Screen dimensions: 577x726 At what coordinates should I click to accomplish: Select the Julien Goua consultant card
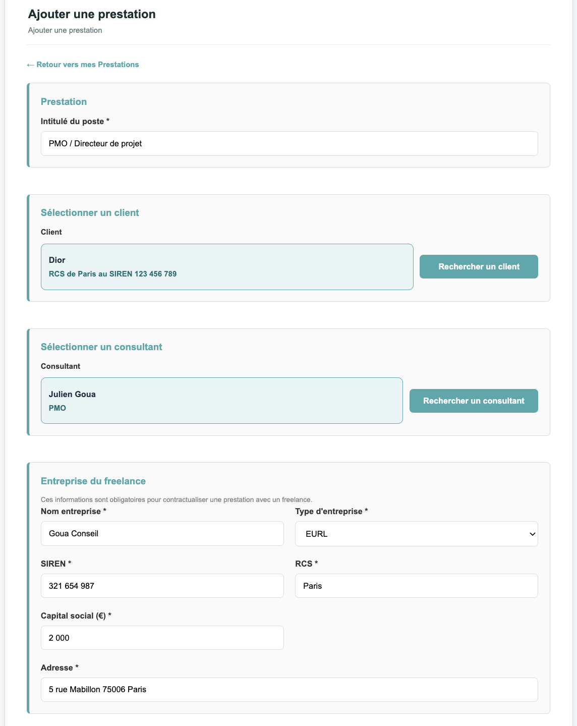[x=221, y=401]
